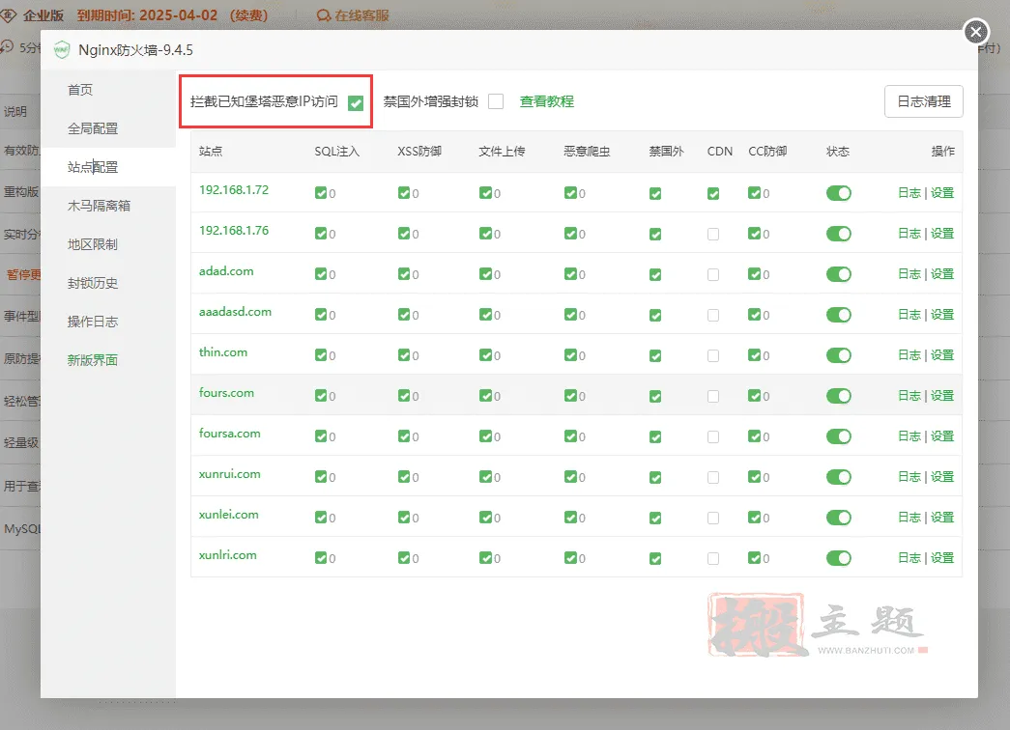Open site link 192.168.1.76
Screen dimensions: 1010x730
point(234,231)
